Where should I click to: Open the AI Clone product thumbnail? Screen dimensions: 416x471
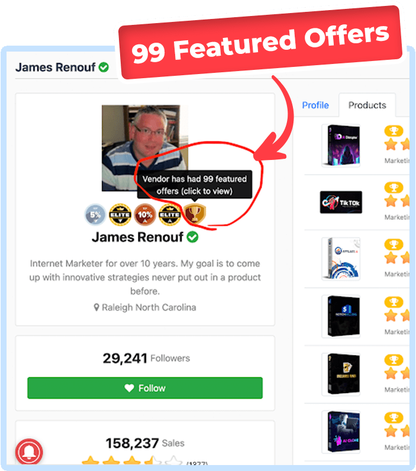pos(341,432)
